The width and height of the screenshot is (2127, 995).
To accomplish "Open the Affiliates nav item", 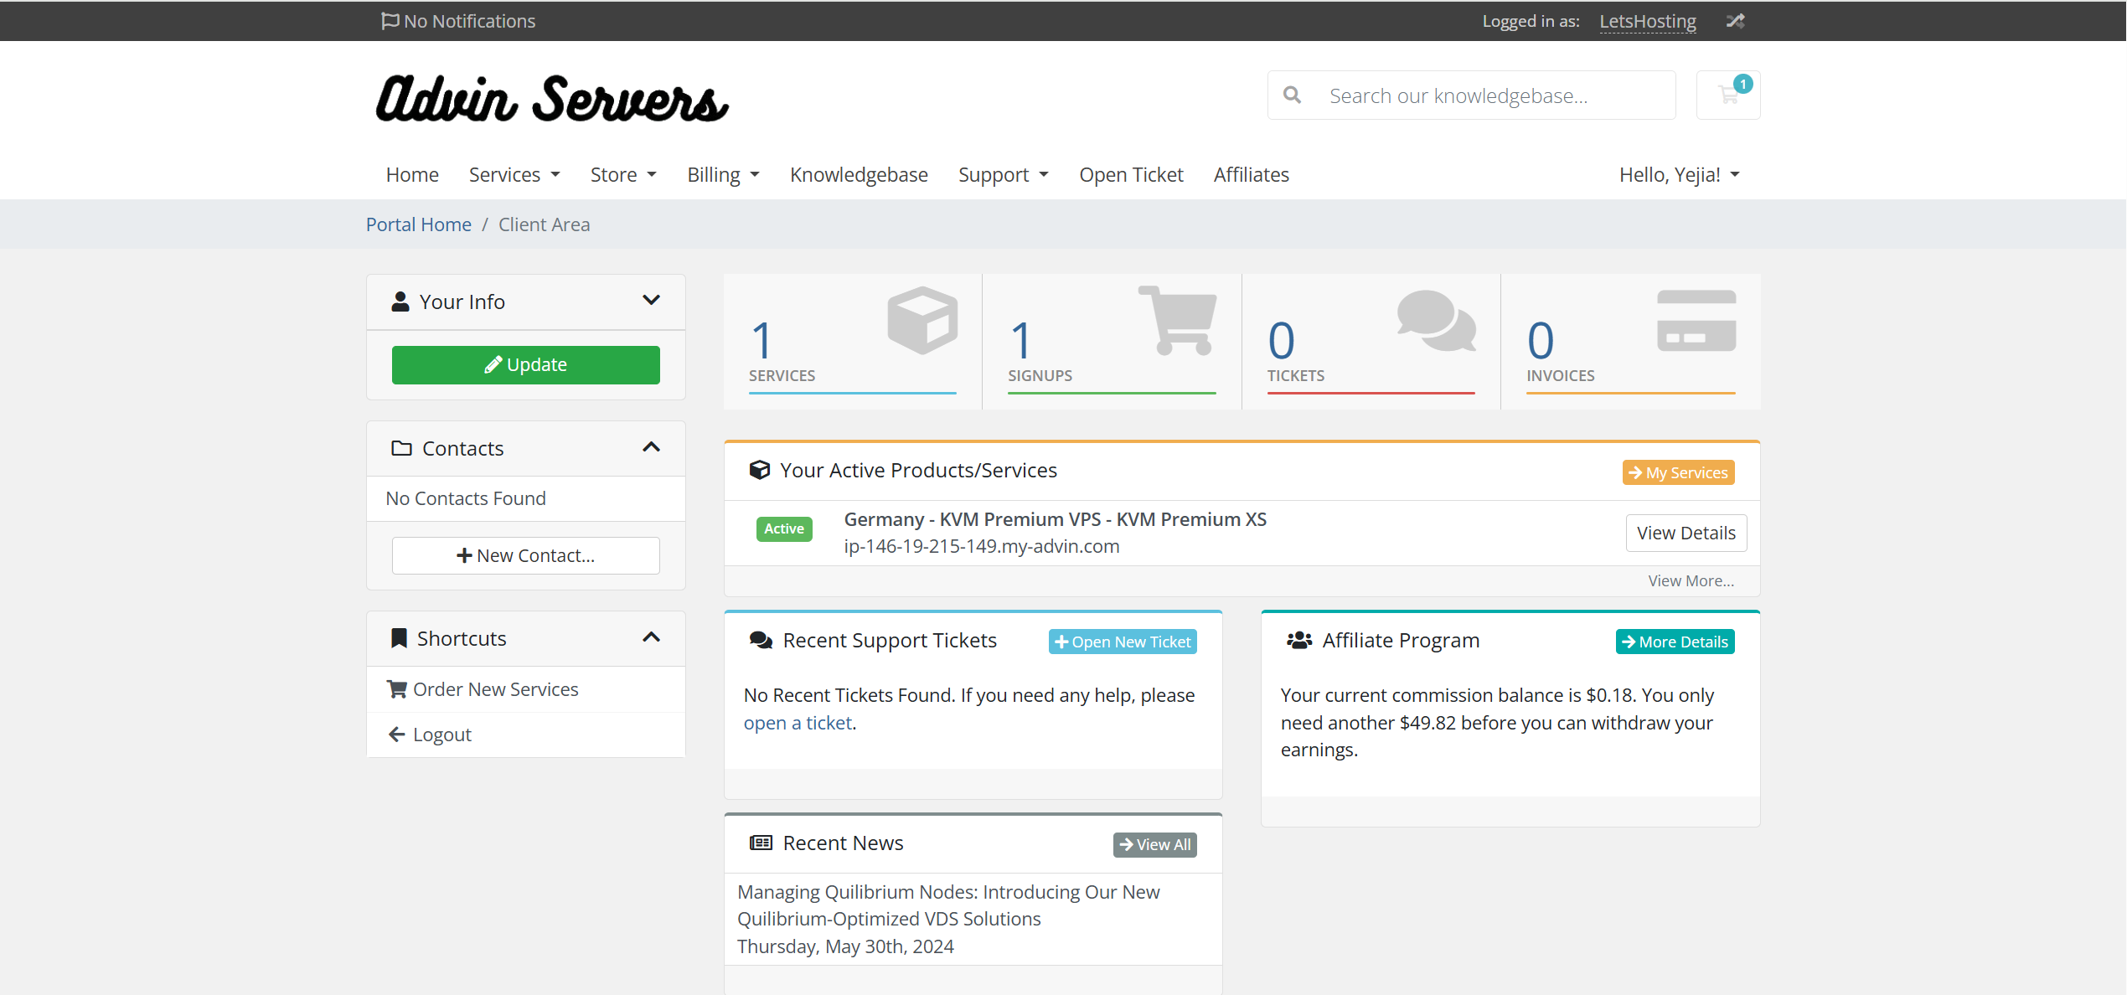I will click(x=1251, y=174).
